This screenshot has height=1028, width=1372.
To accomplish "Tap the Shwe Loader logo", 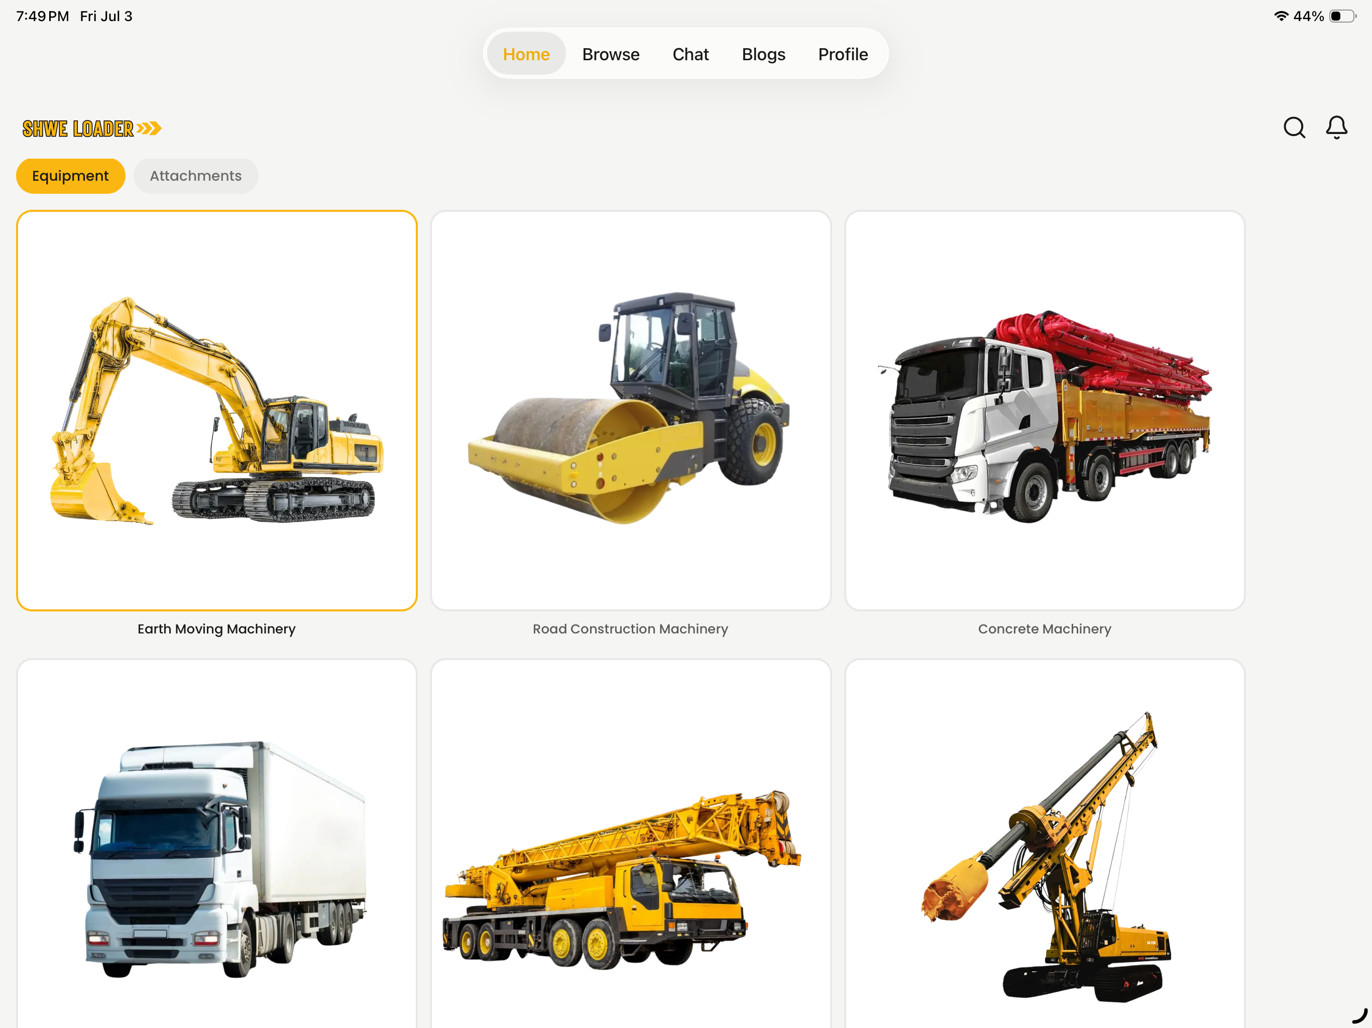I will 92,128.
